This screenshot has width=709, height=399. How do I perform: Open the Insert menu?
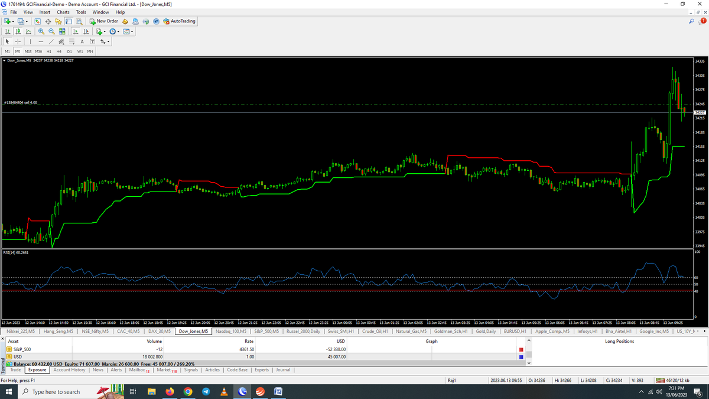45,12
